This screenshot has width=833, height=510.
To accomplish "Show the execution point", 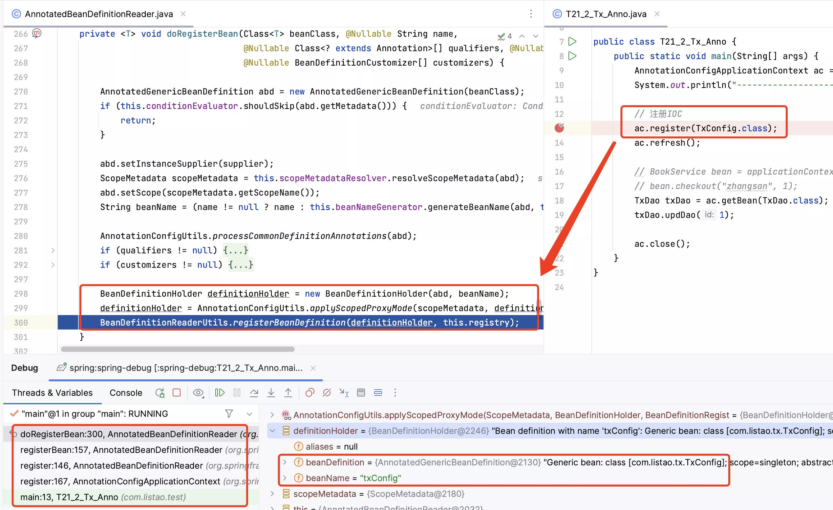I will 378,393.
